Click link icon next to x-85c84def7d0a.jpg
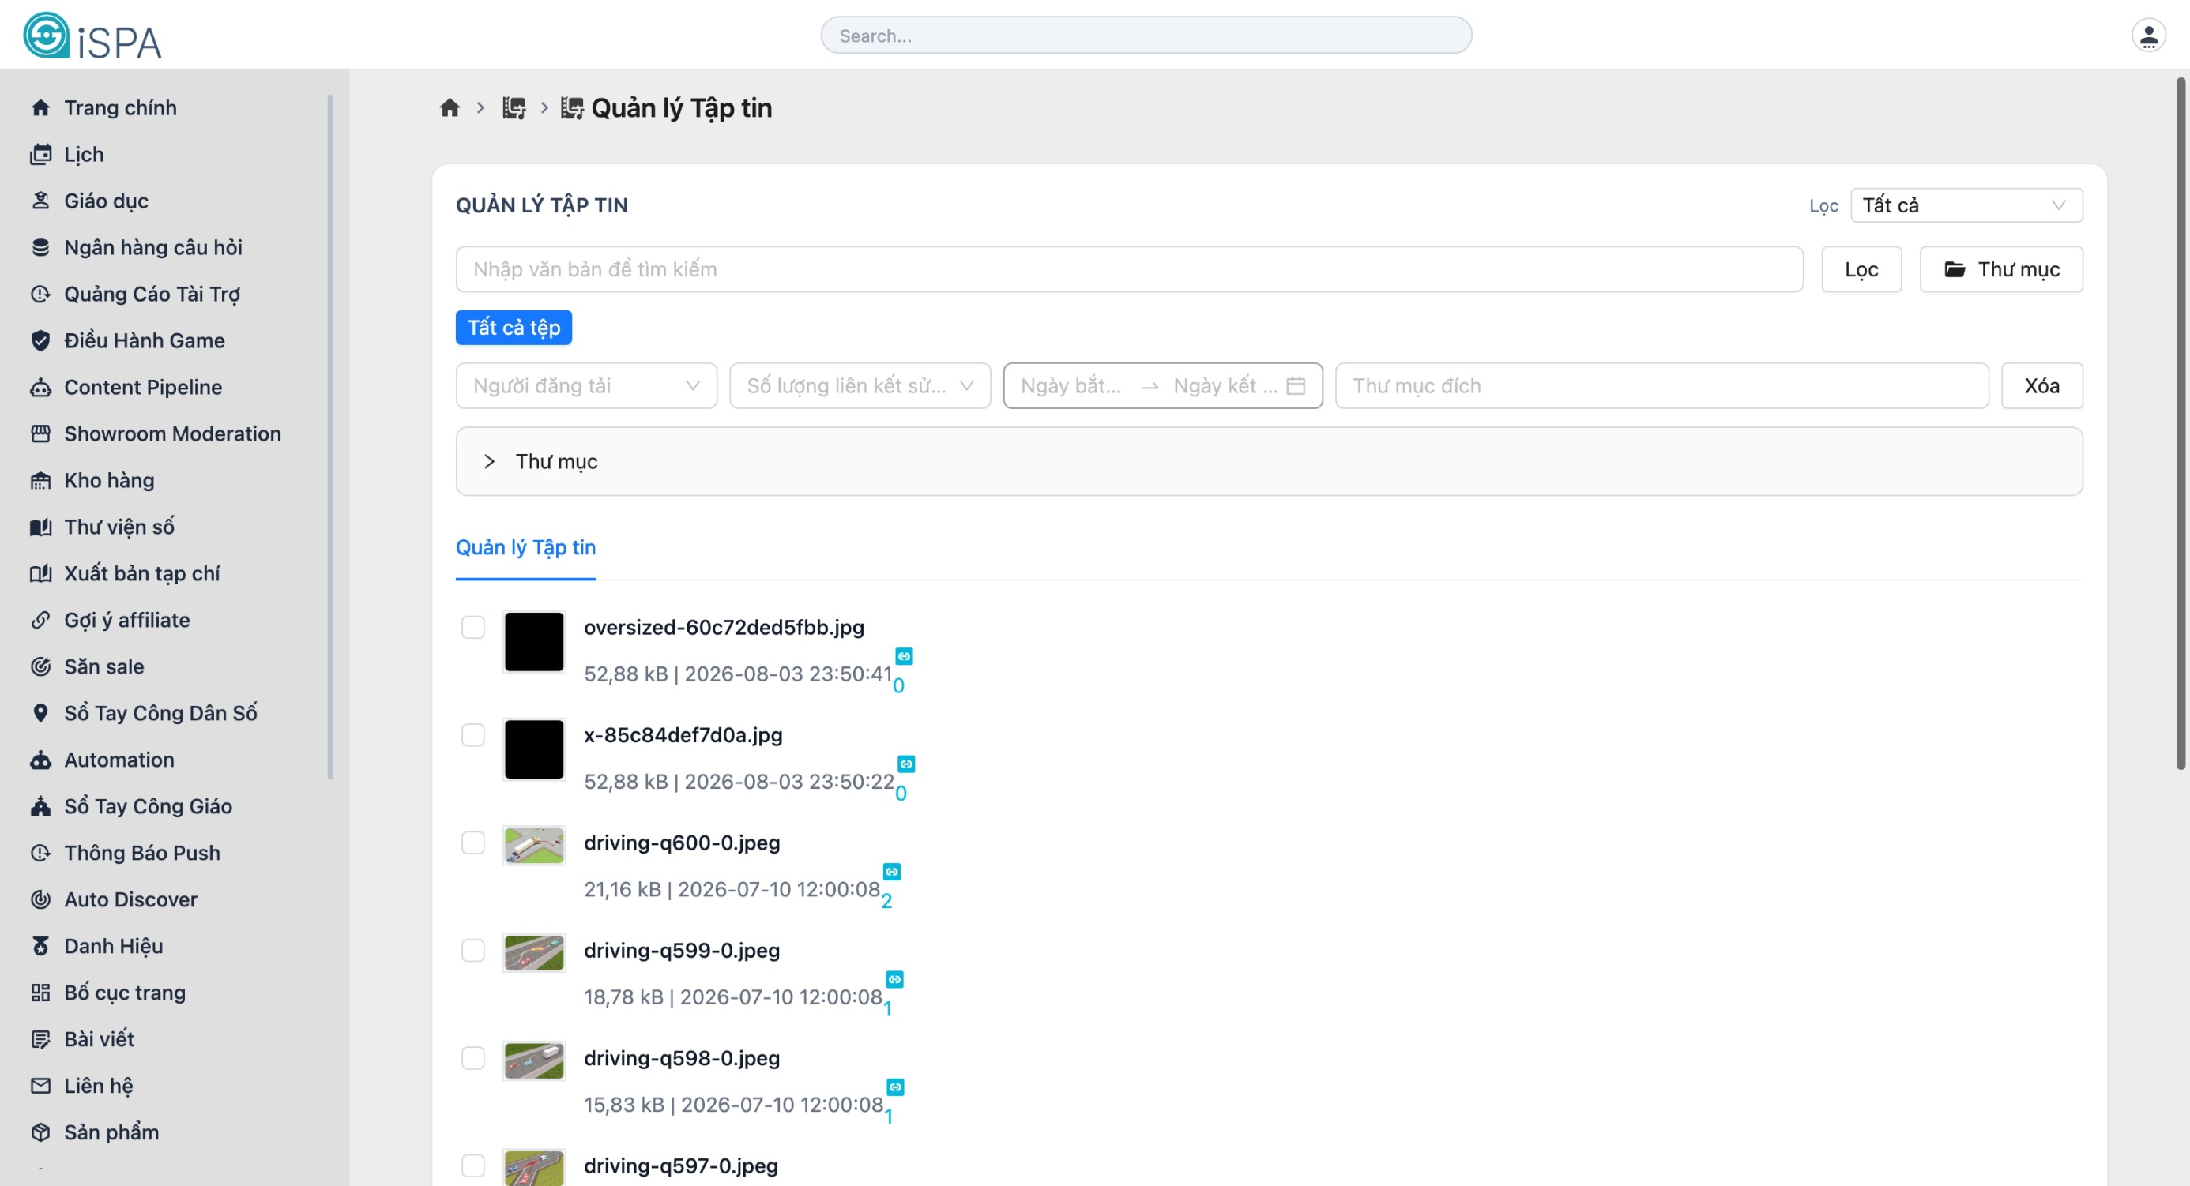The width and height of the screenshot is (2190, 1186). 906,764
